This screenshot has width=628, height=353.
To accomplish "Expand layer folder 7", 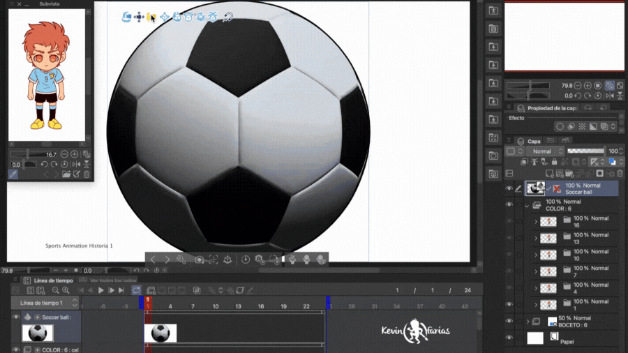I will click(536, 271).
